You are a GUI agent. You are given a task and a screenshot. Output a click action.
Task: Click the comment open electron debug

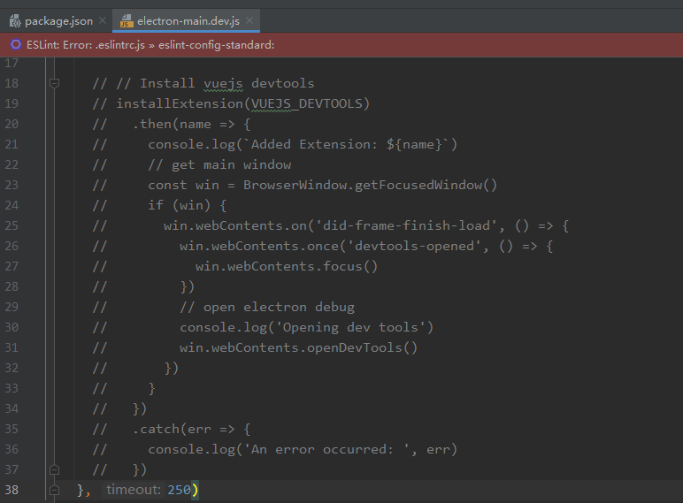pyautogui.click(x=267, y=308)
